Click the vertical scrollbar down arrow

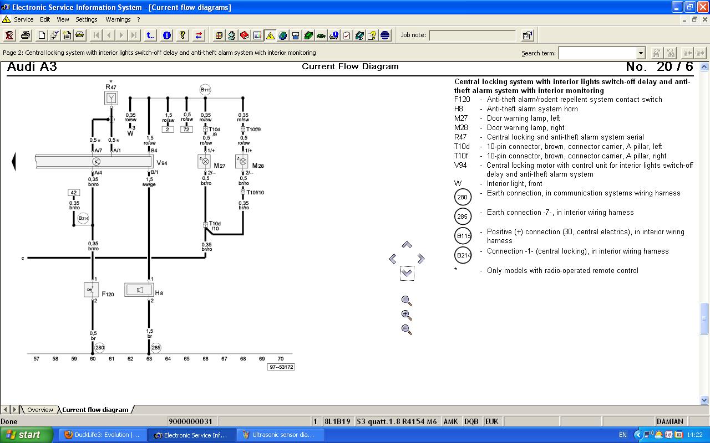(704, 400)
